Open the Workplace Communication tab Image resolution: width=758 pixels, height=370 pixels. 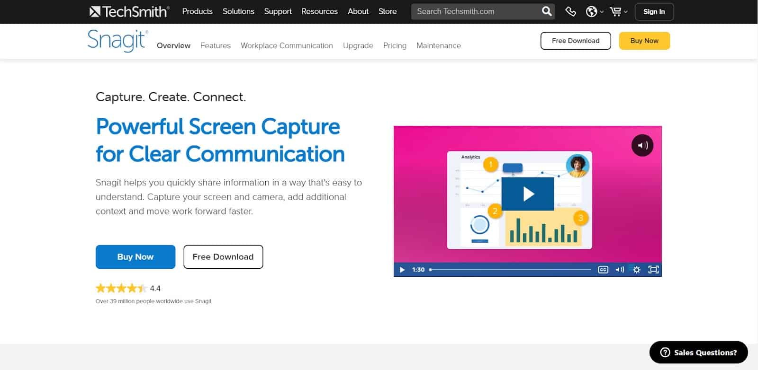287,45
